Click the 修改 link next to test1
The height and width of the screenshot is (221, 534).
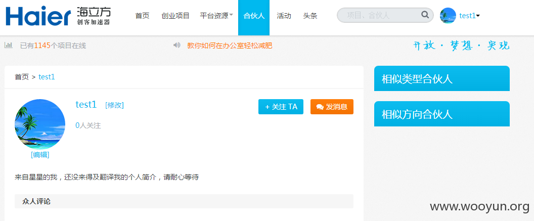(114, 105)
